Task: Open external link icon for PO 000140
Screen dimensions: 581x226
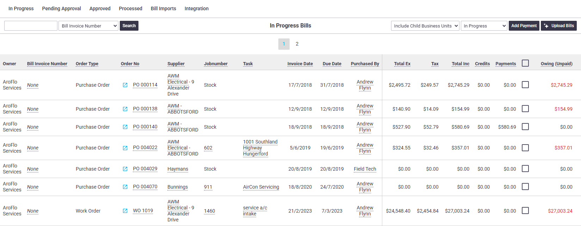Action: coord(125,127)
